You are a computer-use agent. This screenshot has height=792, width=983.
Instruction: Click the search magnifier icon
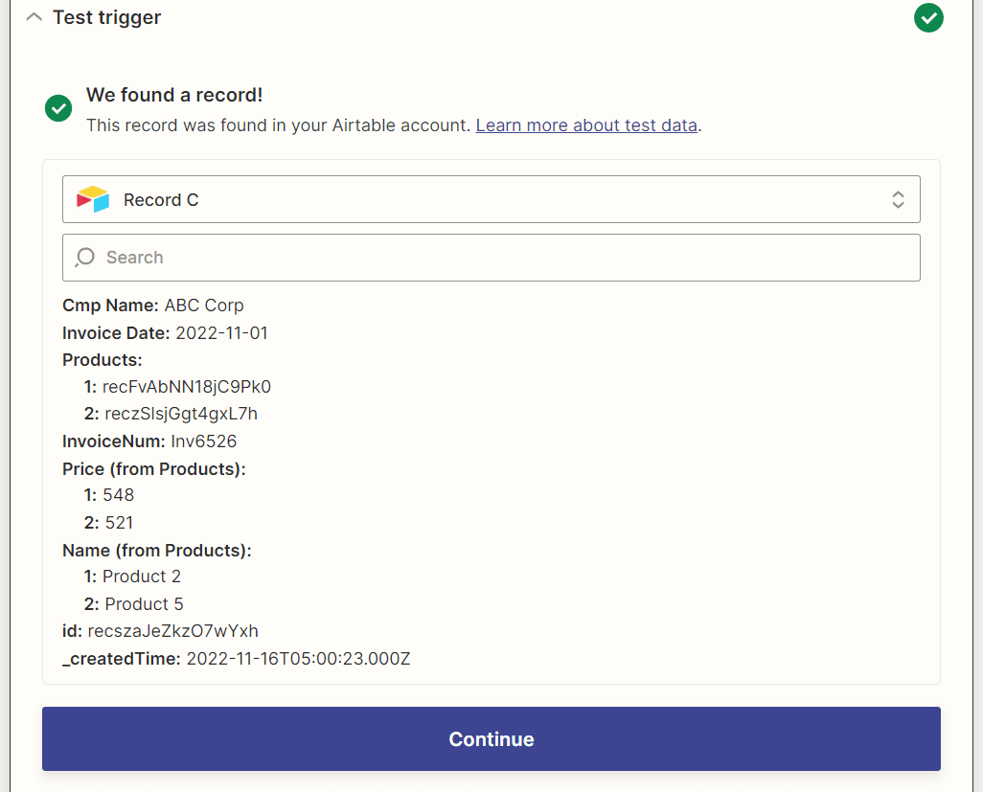click(x=84, y=257)
